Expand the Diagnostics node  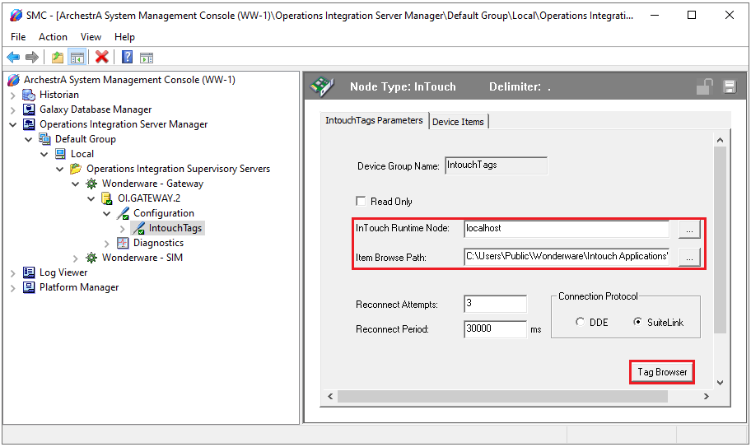click(x=107, y=244)
